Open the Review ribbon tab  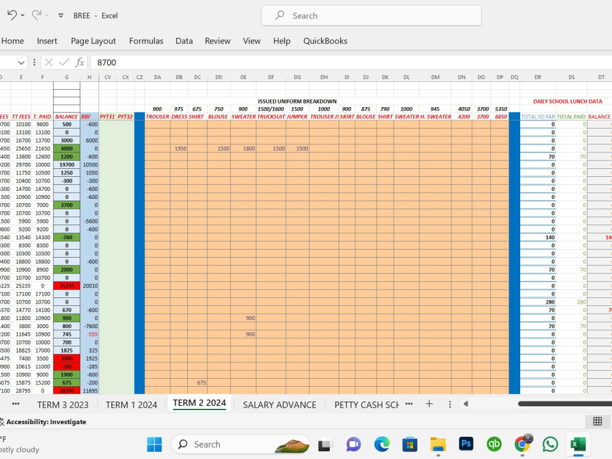click(x=217, y=41)
